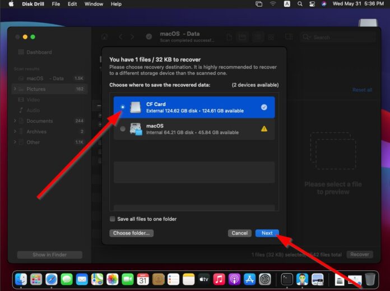Open the Help menu

point(116,4)
